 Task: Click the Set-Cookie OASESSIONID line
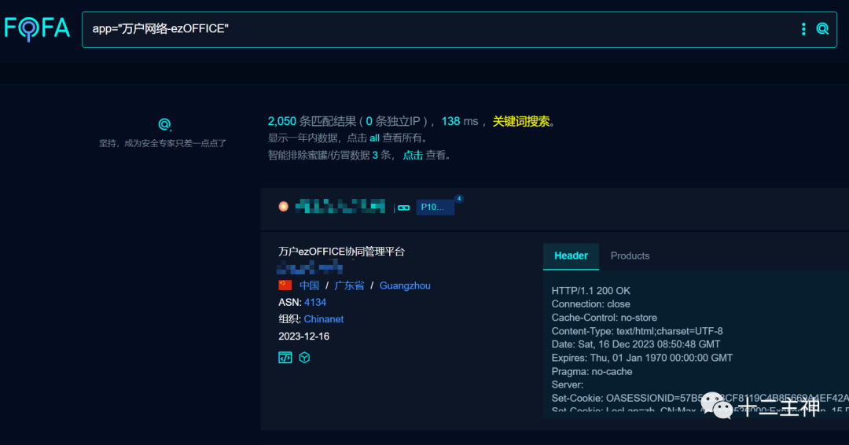click(x=700, y=399)
